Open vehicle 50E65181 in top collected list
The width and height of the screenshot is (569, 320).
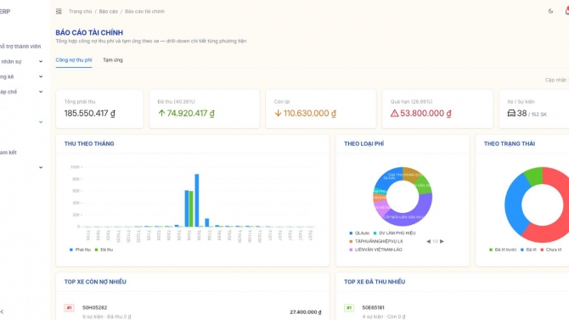374,307
